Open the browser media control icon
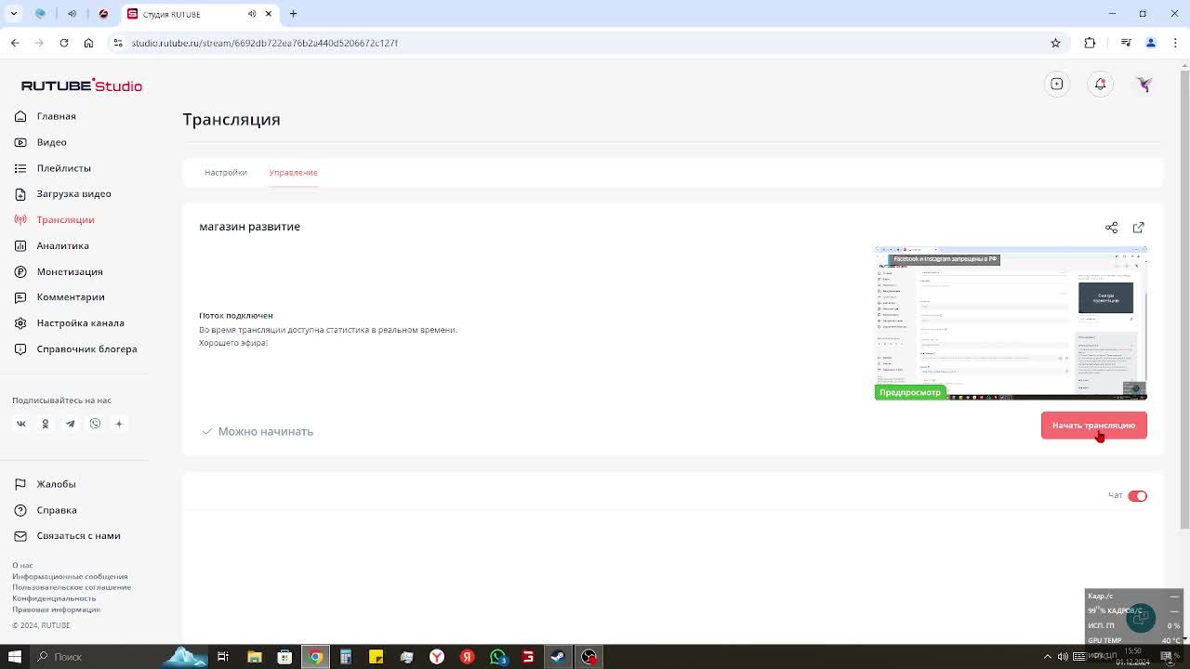 1126,43
